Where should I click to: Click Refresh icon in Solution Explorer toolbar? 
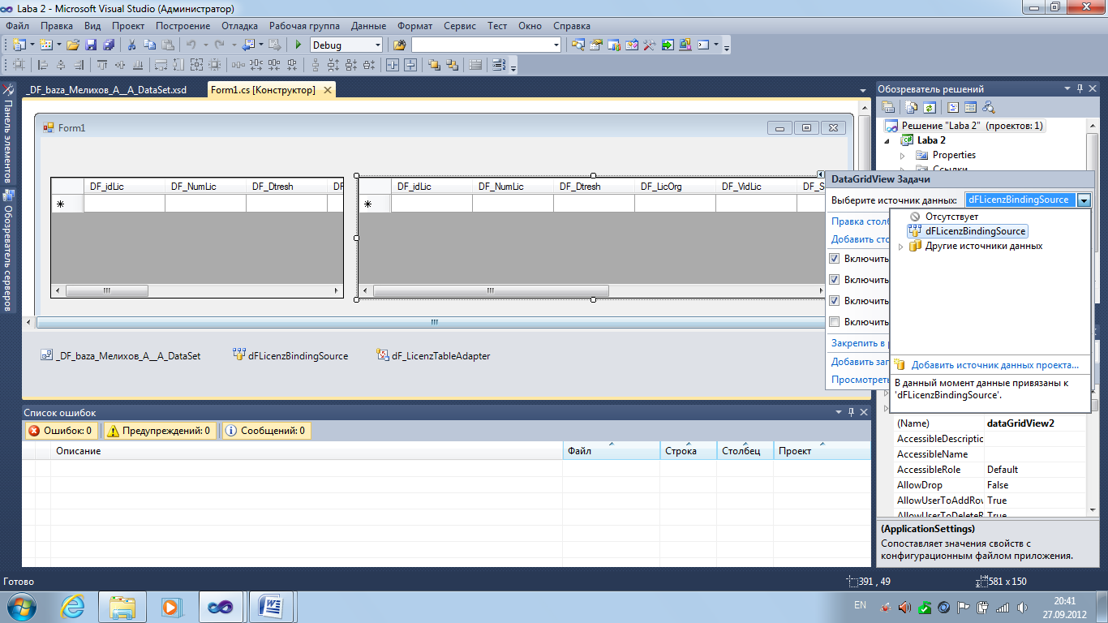(x=930, y=107)
